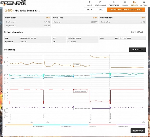The height and width of the screenshot is (137, 150).
Task: Switch to the HOME tab label
Action: [x=89, y=5]
